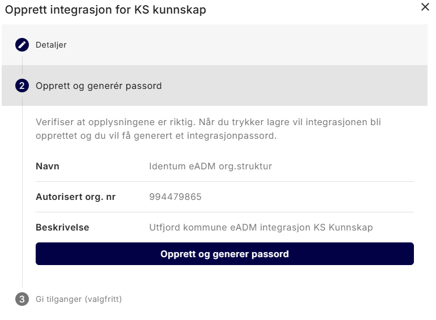Click the word 'integrasjonpassord' in the instructions

click(x=236, y=136)
